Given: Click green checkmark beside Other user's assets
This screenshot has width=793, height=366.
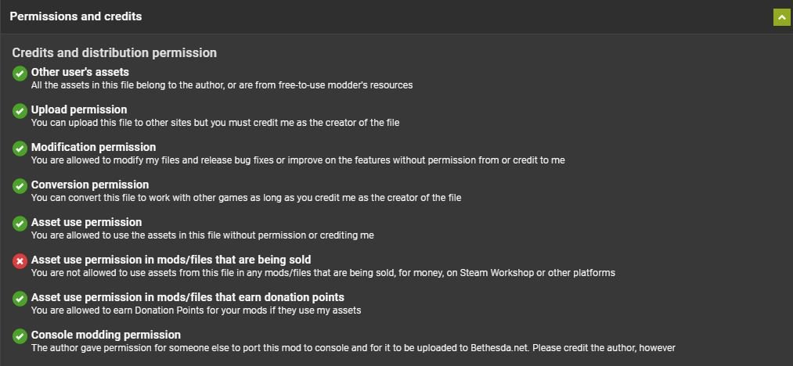Looking at the screenshot, I should pyautogui.click(x=20, y=74).
